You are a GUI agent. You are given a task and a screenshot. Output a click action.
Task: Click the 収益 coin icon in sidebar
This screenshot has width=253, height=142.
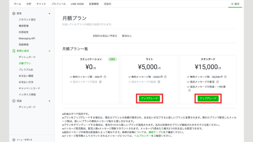[14, 101]
